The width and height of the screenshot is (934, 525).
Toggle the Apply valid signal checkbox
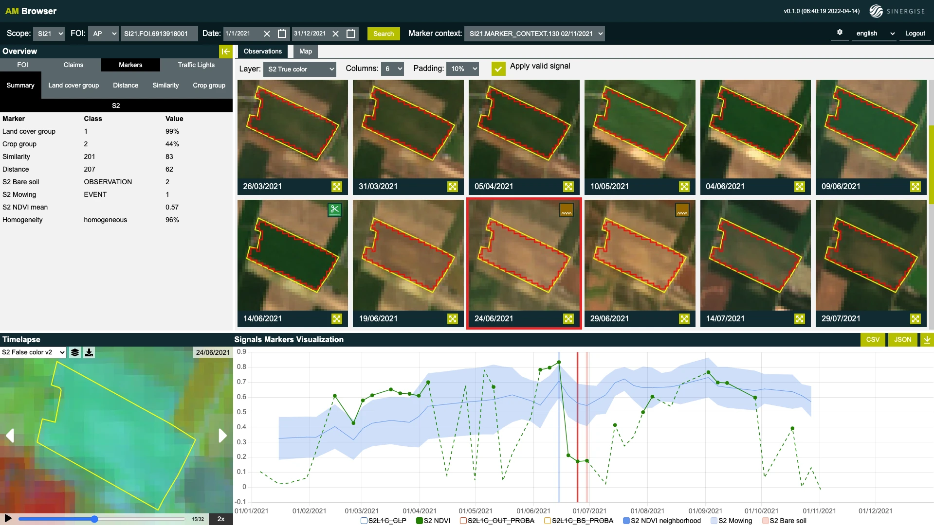[498, 69]
